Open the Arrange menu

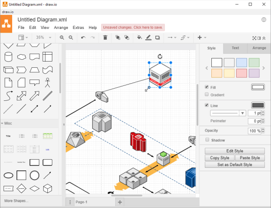point(61,28)
